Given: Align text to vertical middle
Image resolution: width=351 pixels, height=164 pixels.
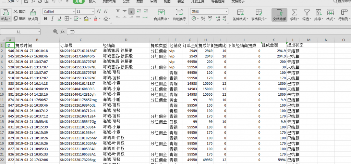Looking at the screenshot, I should [x=124, y=11].
